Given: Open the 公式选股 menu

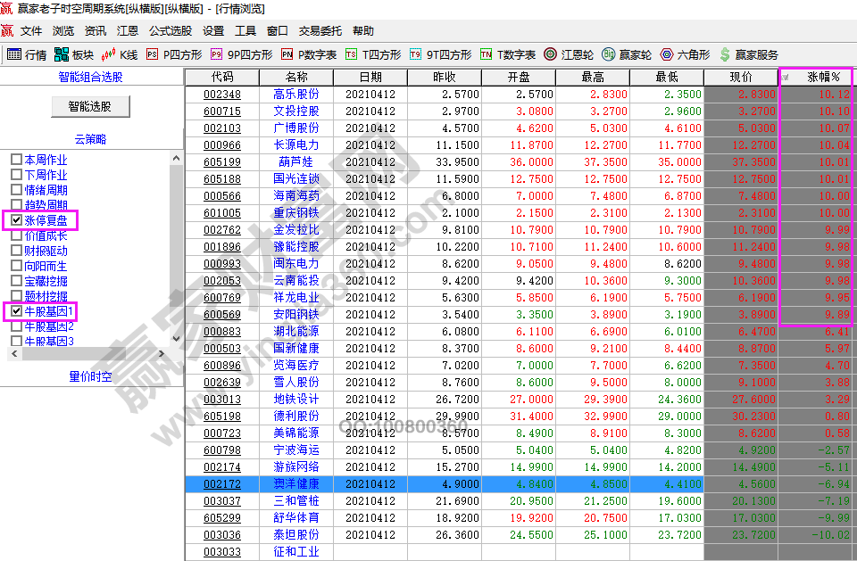Looking at the screenshot, I should point(170,30).
